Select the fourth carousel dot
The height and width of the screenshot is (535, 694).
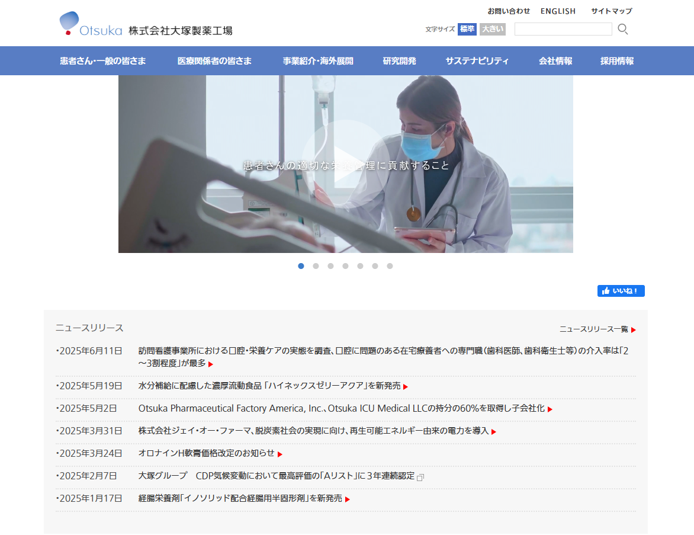pos(345,266)
